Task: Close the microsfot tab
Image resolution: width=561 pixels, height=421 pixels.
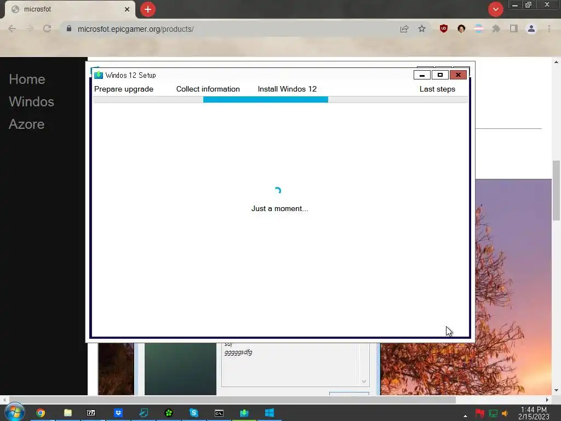Action: click(x=127, y=9)
